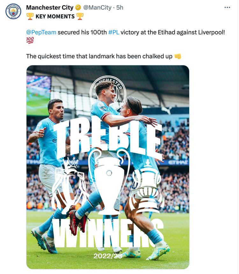
Task: Open the #PL hashtag link
Action: click(114, 32)
